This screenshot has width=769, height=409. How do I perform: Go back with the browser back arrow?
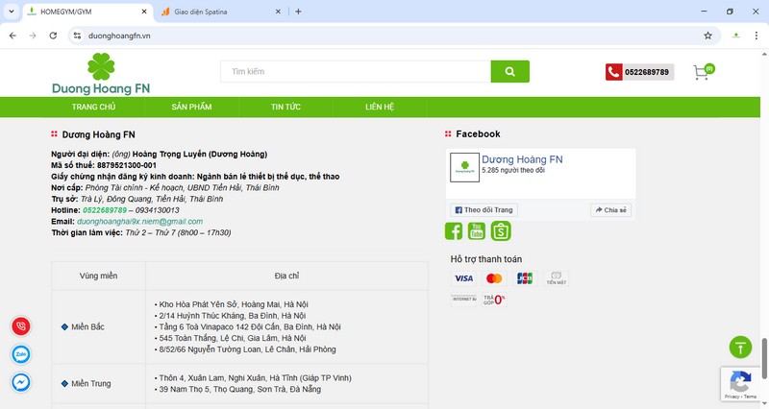point(12,36)
